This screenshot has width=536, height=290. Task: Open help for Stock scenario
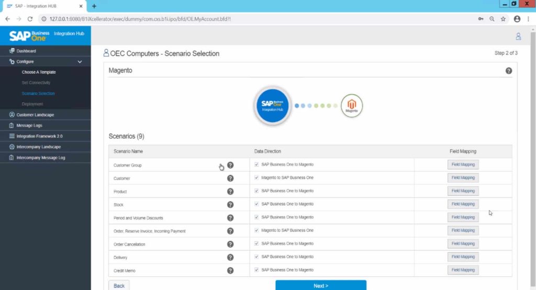(x=230, y=205)
